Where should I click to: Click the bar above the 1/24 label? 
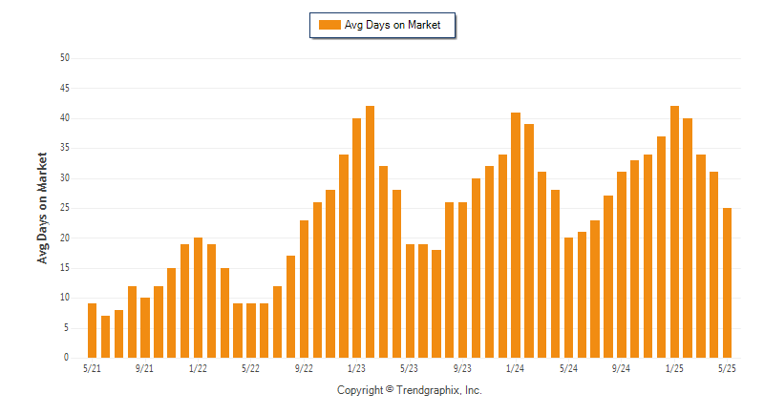click(516, 235)
